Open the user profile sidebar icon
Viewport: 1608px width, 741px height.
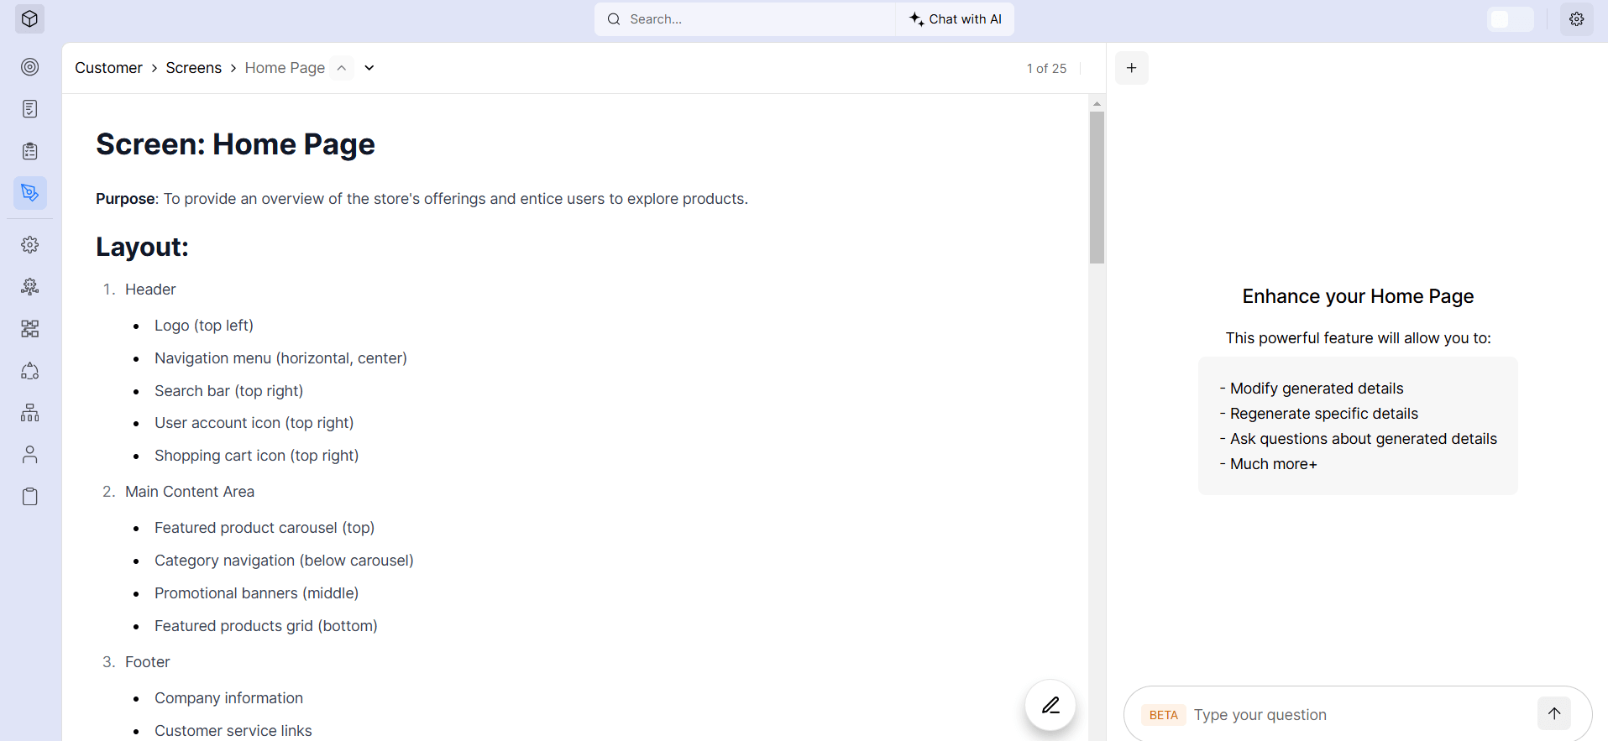(x=30, y=455)
